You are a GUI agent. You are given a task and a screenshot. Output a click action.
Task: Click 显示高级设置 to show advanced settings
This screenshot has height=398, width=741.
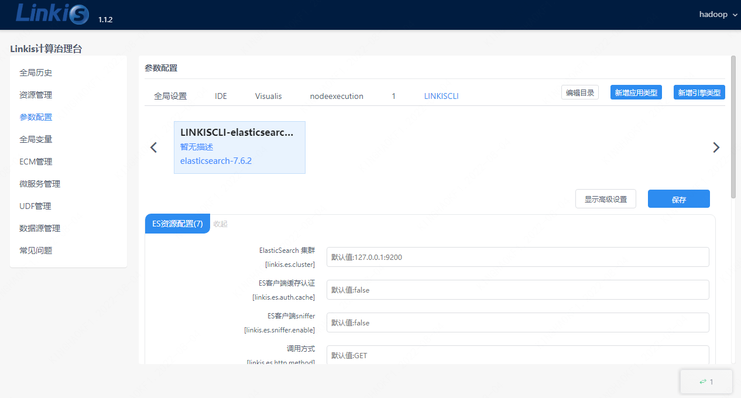(x=606, y=198)
